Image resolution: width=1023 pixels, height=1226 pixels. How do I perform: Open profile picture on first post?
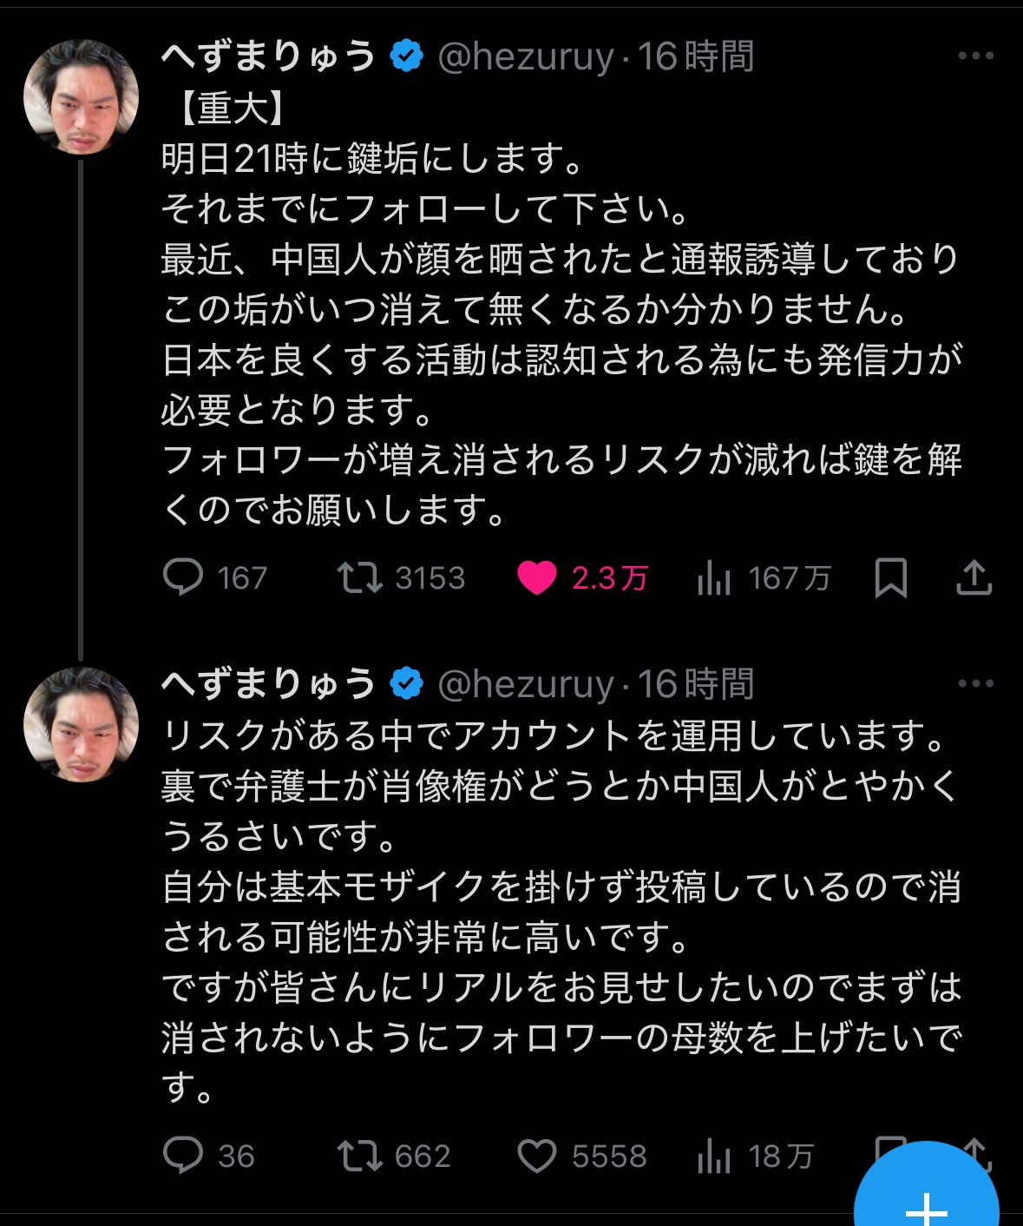(x=81, y=97)
